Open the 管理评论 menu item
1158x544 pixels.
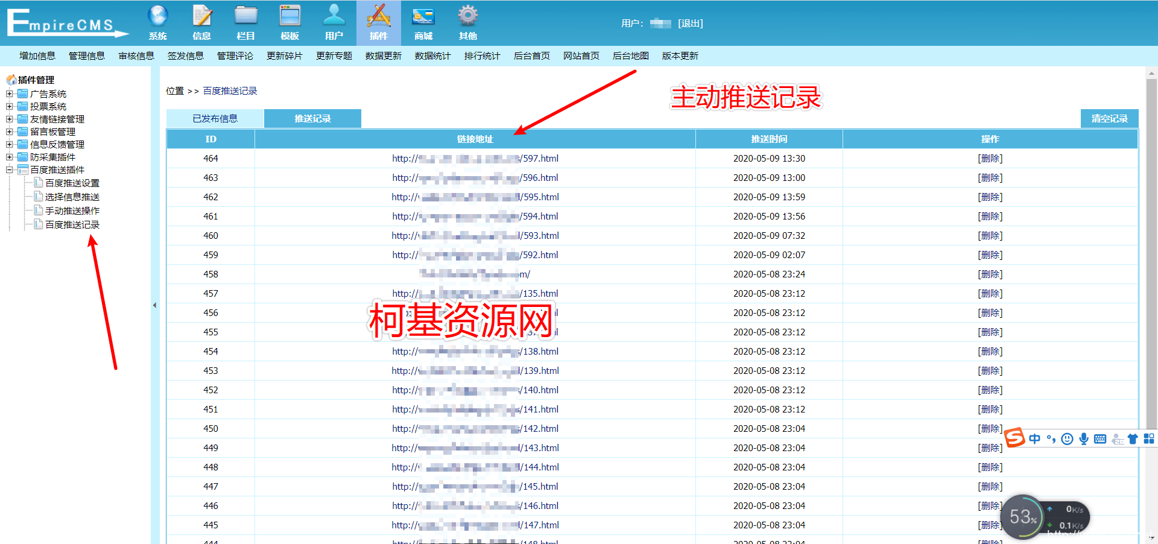tap(235, 55)
